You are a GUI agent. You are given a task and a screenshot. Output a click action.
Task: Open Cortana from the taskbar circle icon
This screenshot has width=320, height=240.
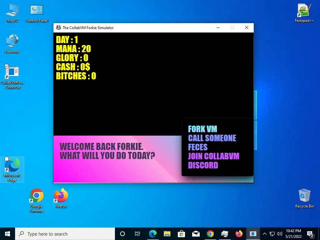122,234
